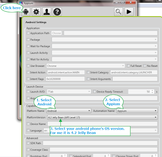Enable the Package checkbox

(28, 39)
